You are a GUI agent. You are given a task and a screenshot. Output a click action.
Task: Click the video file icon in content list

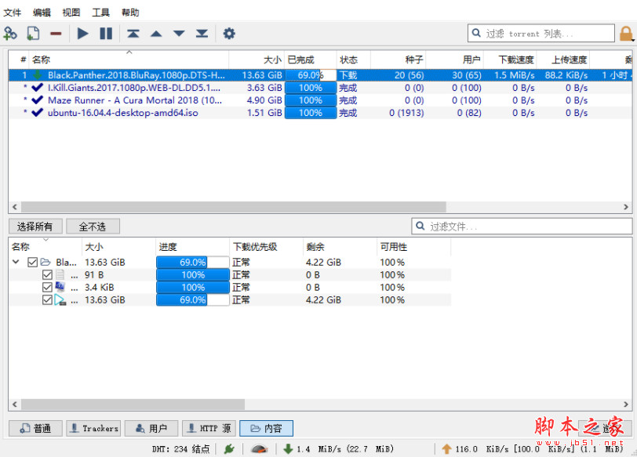click(60, 300)
